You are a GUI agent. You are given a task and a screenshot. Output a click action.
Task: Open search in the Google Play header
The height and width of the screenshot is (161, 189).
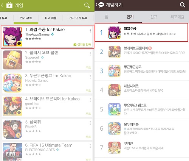87,5
